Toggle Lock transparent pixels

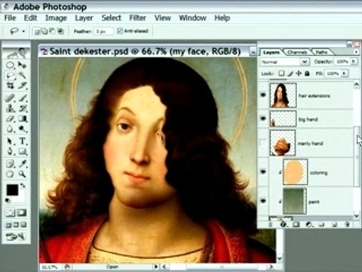coord(281,73)
